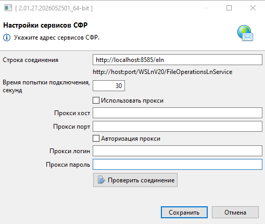Image resolution: width=265 pixels, height=224 pixels.
Task: Maximize the settings window
Action: pos(229,8)
